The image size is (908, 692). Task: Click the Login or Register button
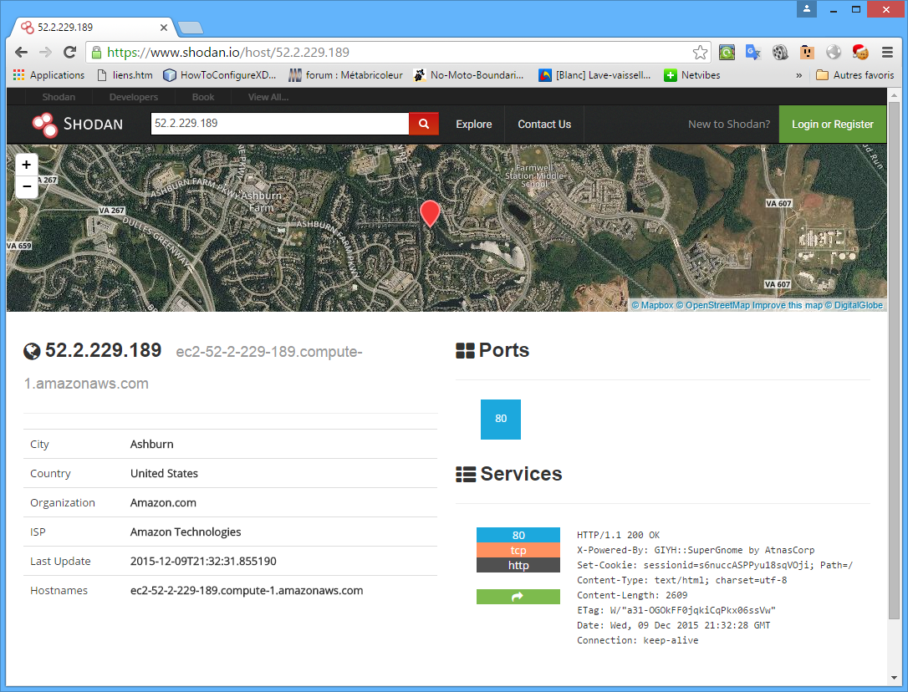pos(832,125)
